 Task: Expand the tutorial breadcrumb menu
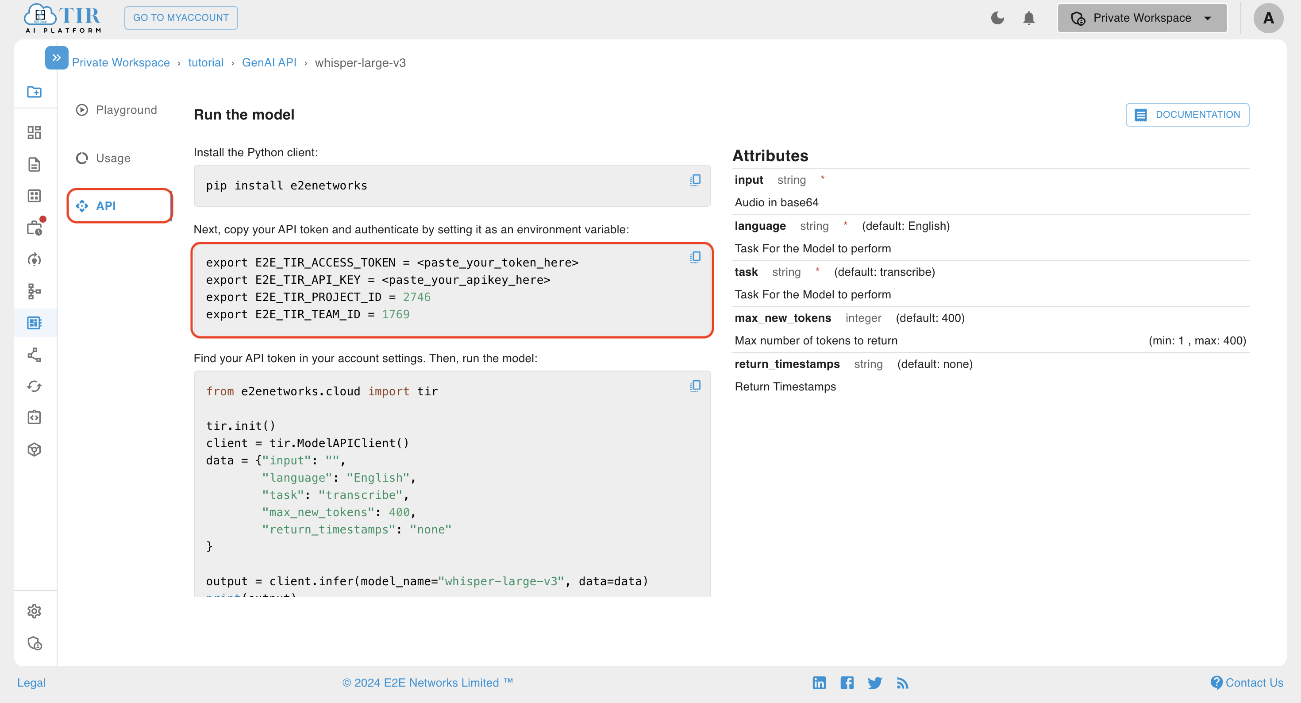(205, 62)
